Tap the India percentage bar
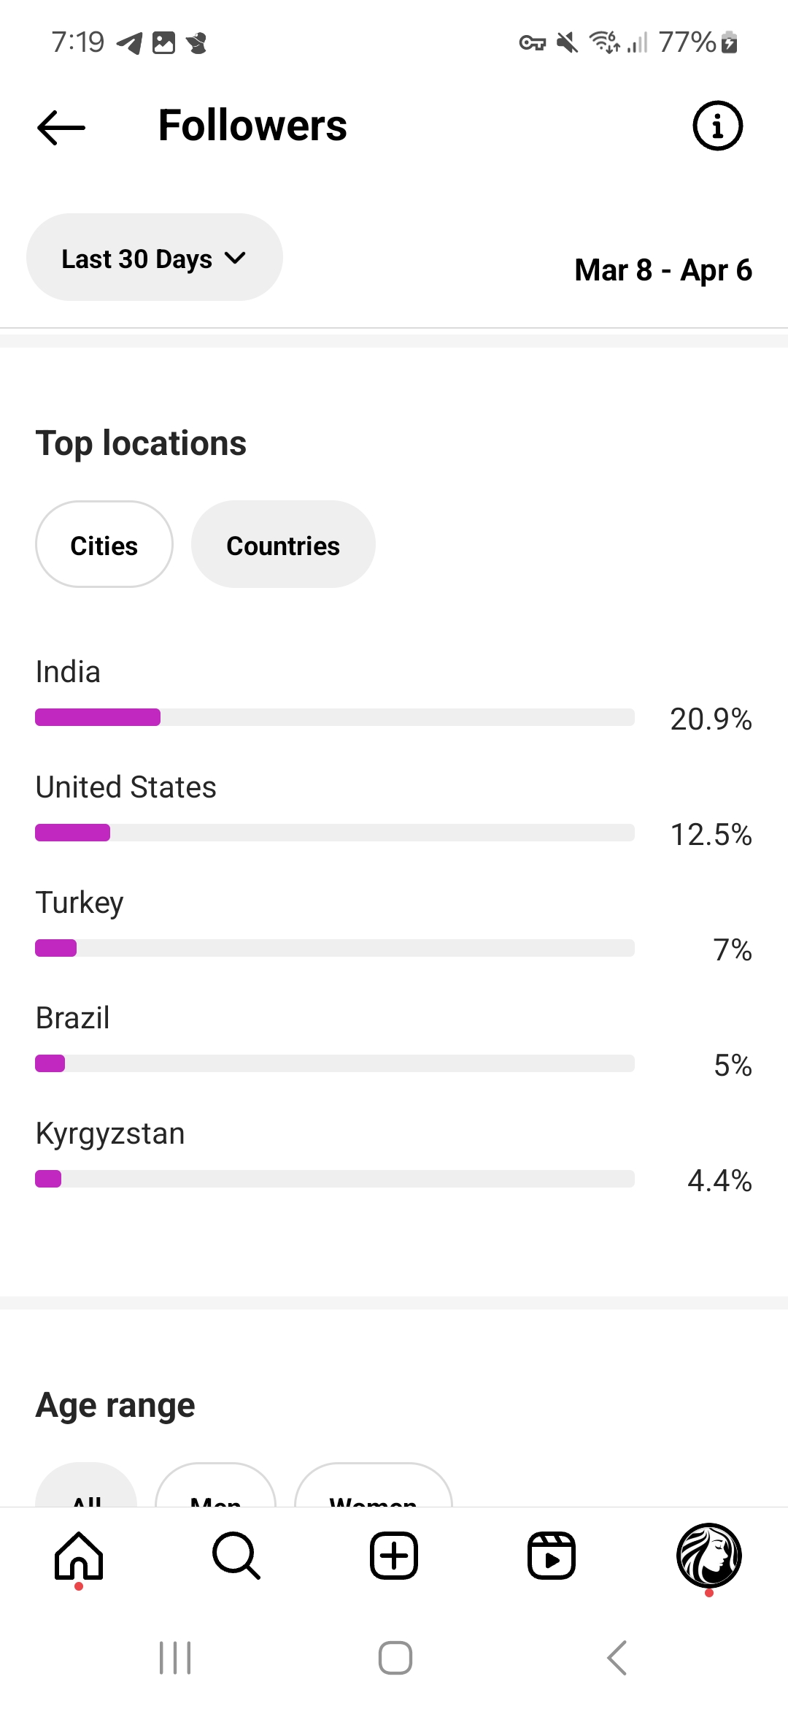Screen dimensions: 788x1709 click(334, 717)
